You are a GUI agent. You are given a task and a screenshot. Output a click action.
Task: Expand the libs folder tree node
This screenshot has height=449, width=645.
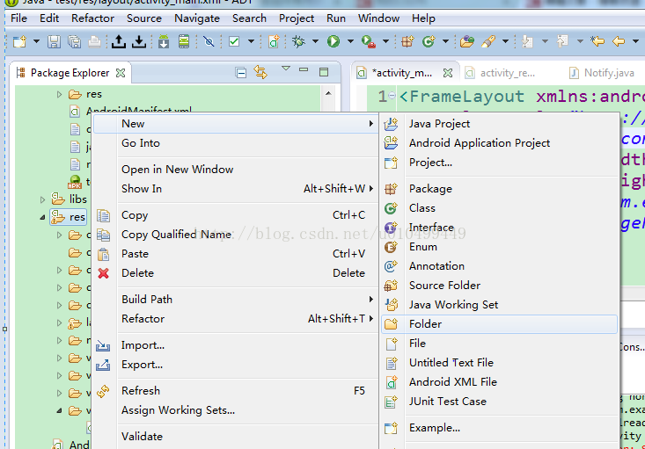click(43, 199)
